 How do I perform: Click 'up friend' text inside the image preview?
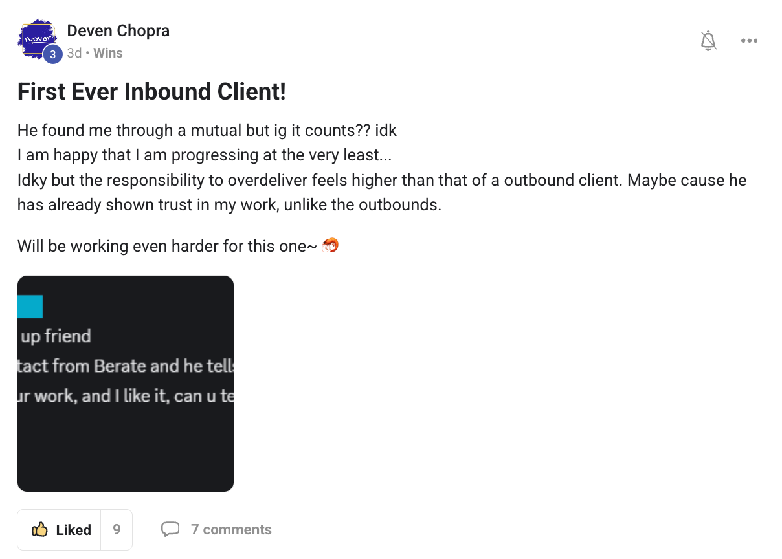56,336
